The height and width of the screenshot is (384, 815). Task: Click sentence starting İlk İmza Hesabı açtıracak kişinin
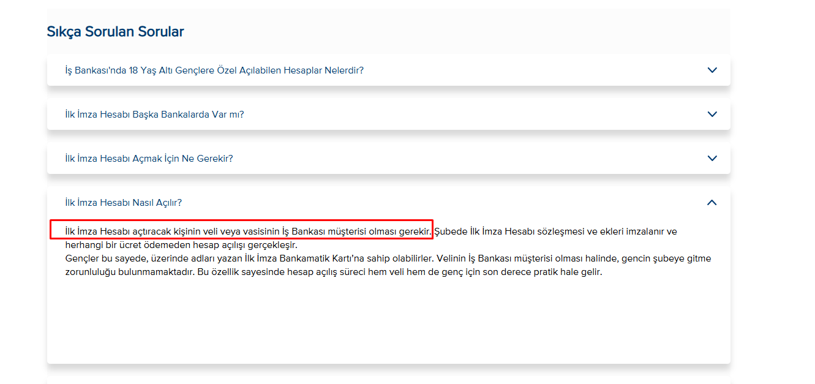(x=248, y=232)
